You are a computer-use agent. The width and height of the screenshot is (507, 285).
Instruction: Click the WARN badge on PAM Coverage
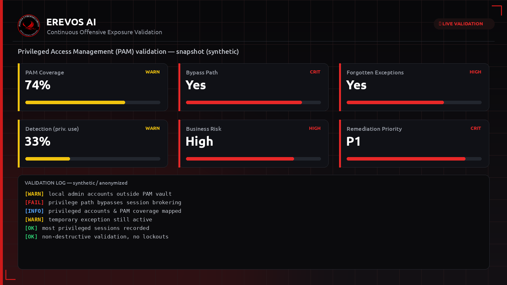pos(152,72)
